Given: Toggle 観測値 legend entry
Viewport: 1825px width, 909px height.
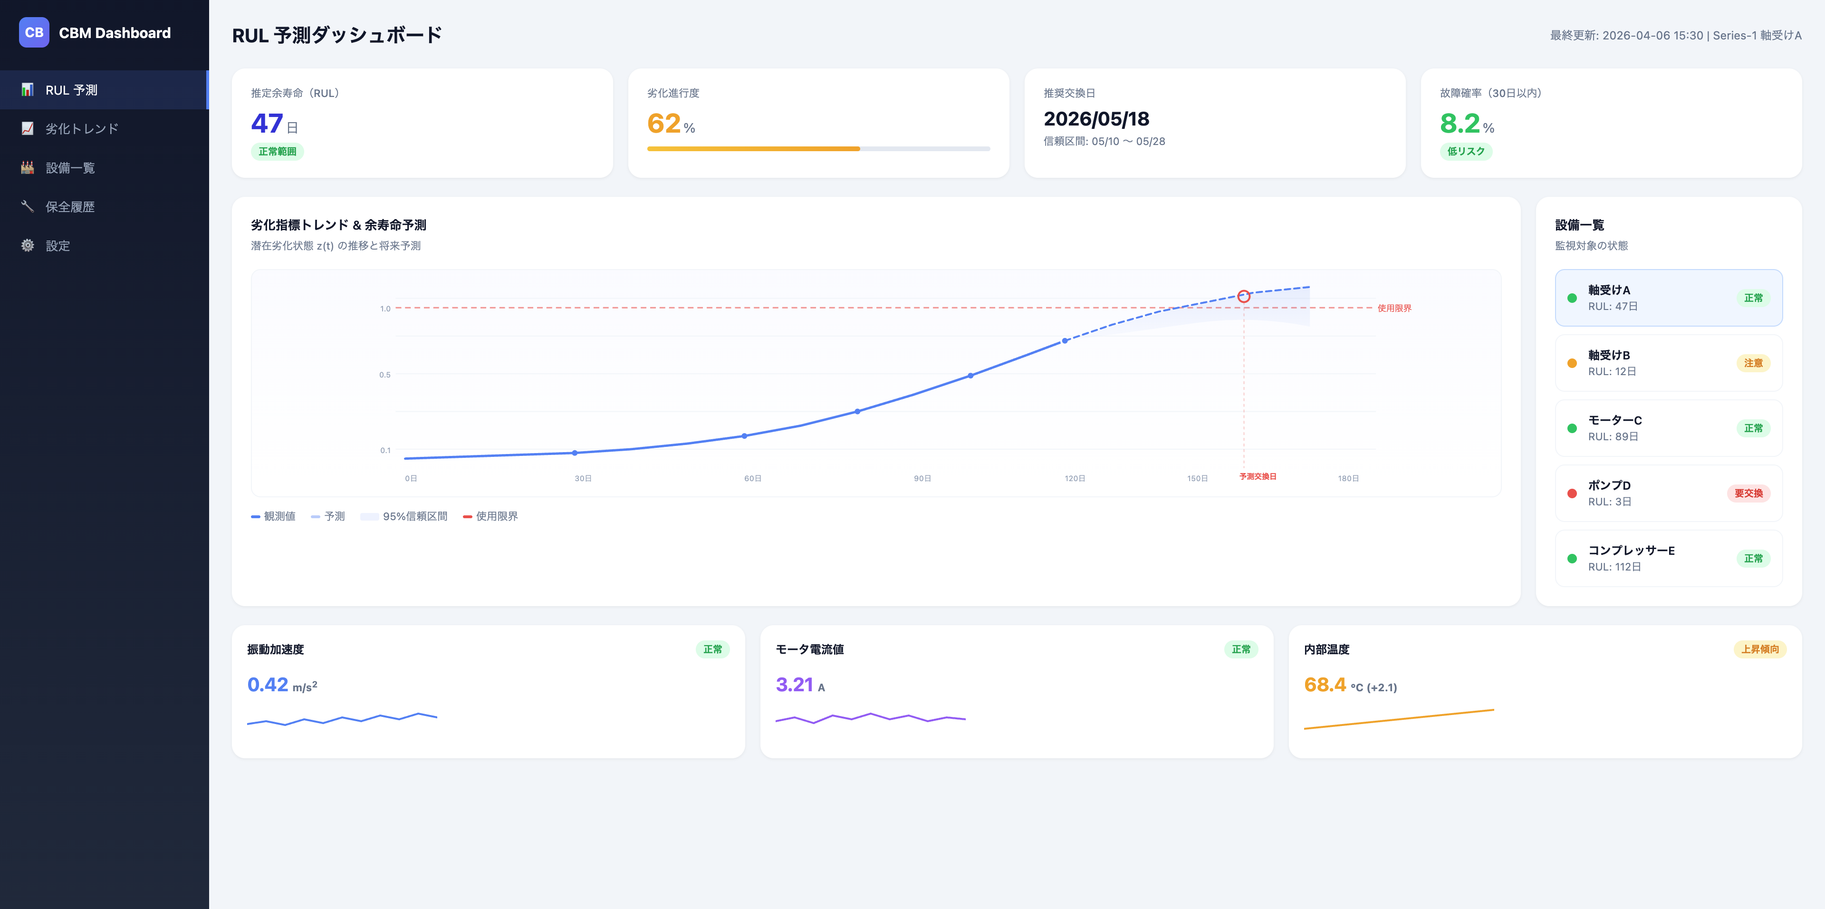Looking at the screenshot, I should click(273, 516).
